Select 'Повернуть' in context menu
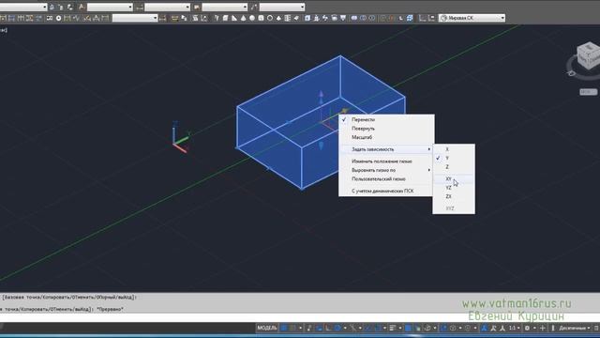Image resolution: width=600 pixels, height=338 pixels. 386,129
